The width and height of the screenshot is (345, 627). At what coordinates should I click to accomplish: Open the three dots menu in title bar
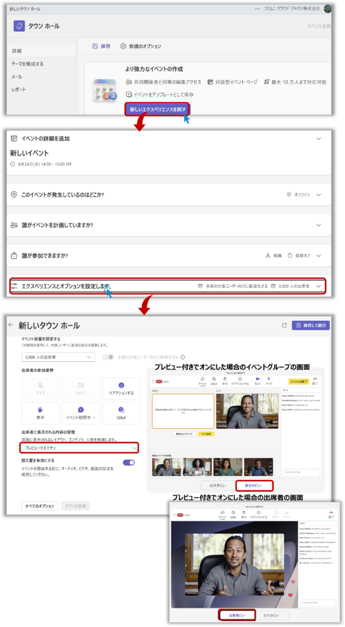pos(257,9)
